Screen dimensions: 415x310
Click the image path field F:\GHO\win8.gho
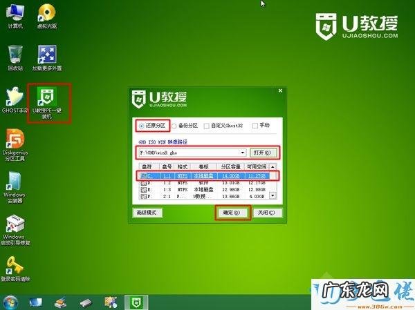(x=192, y=153)
